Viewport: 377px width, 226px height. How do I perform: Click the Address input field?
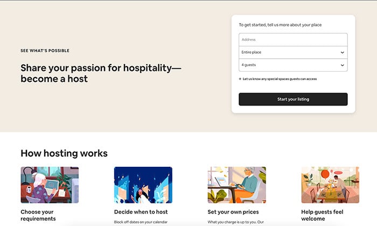coord(293,40)
